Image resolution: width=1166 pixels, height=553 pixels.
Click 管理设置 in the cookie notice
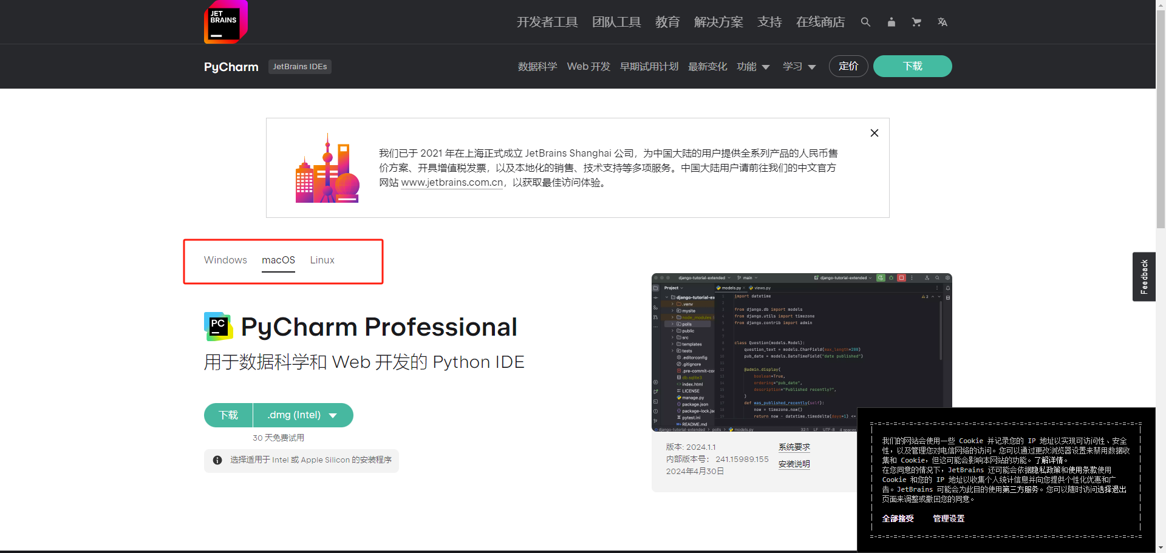949,519
